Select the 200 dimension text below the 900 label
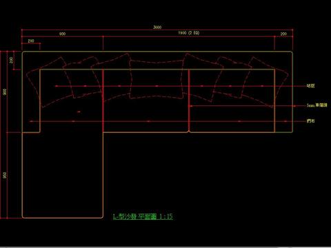Screen dimensions: 331x248 [x=31, y=41]
